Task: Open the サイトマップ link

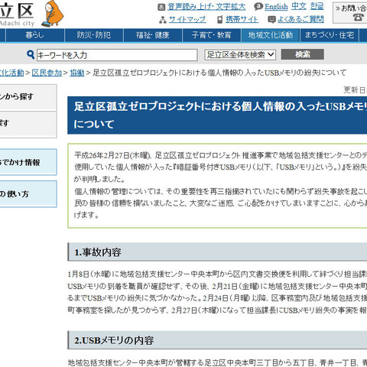Action: 187,20
